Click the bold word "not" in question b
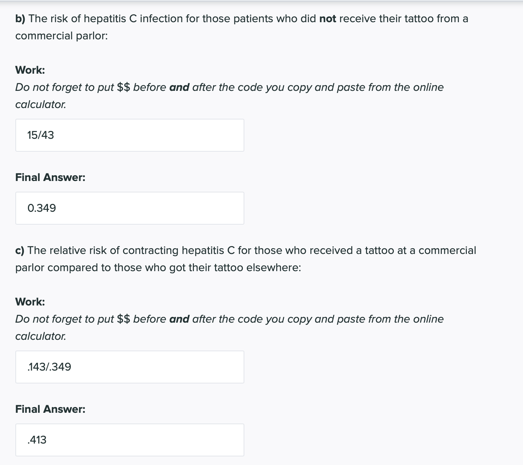The width and height of the screenshot is (523, 465). pyautogui.click(x=327, y=19)
